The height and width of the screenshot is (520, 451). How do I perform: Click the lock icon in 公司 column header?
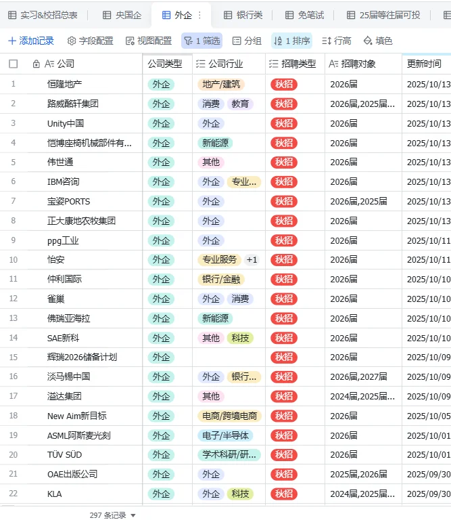pyautogui.click(x=37, y=64)
